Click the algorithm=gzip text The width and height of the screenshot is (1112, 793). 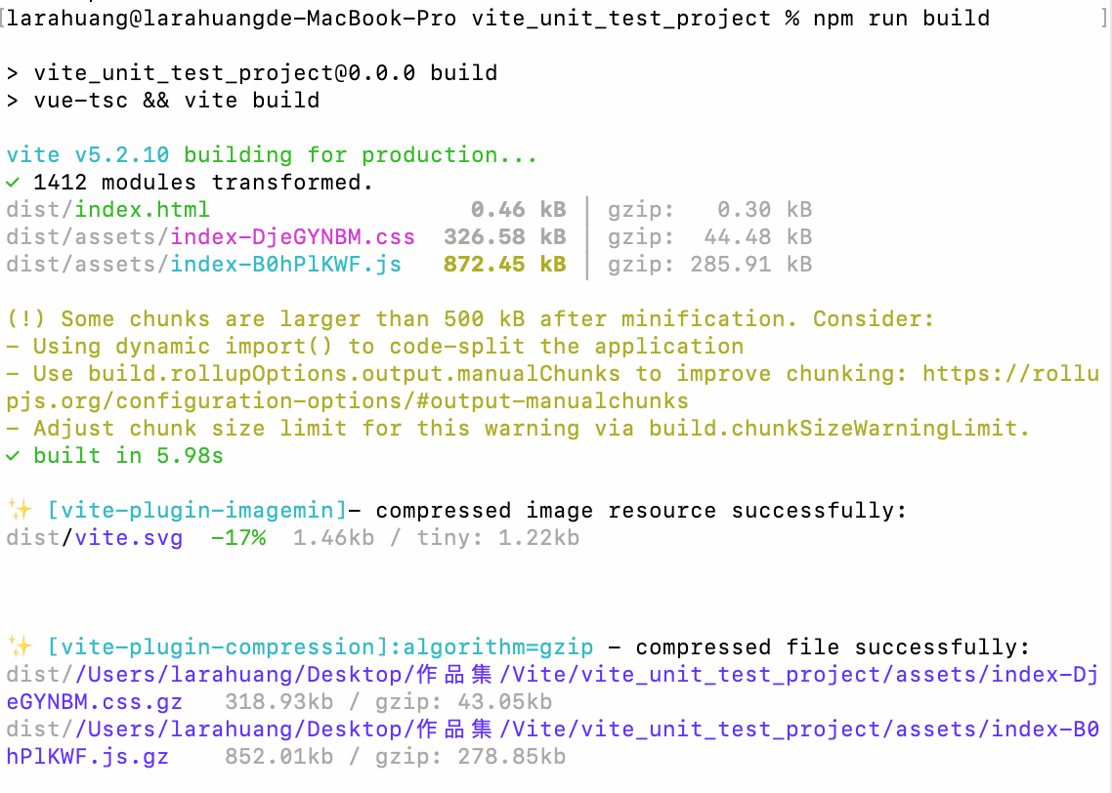click(497, 647)
